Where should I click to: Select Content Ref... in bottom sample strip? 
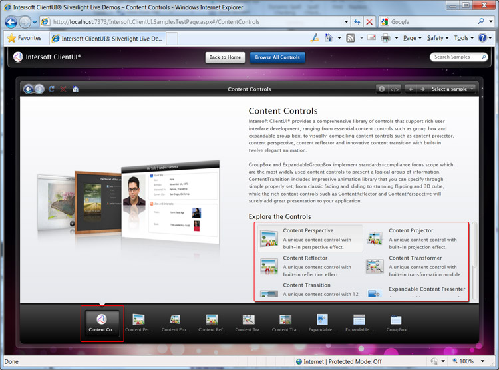212,323
